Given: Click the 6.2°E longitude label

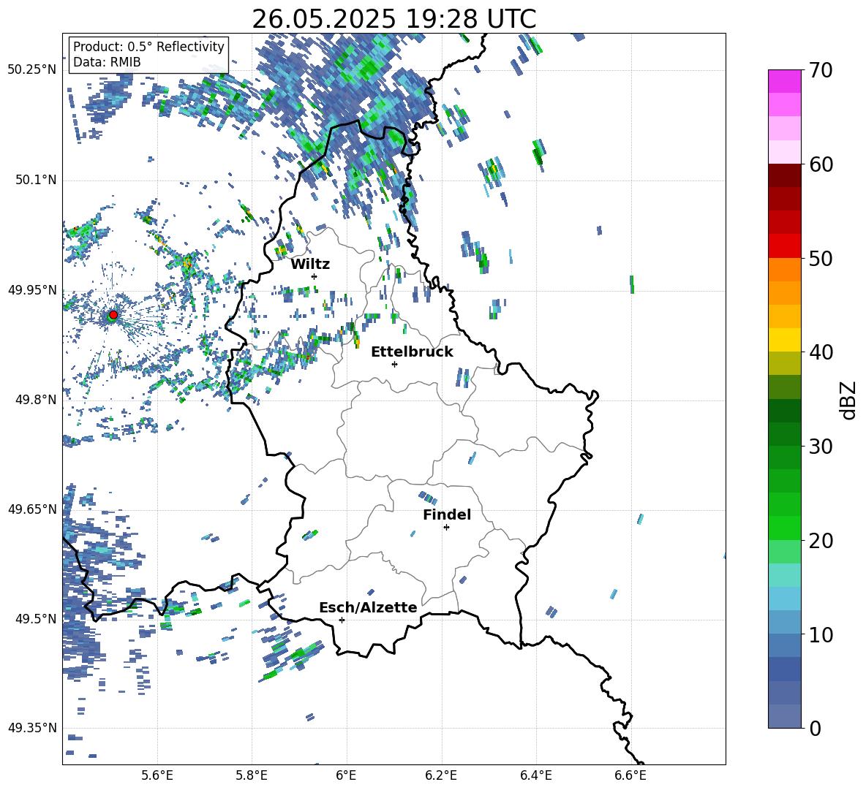Looking at the screenshot, I should 441,776.
